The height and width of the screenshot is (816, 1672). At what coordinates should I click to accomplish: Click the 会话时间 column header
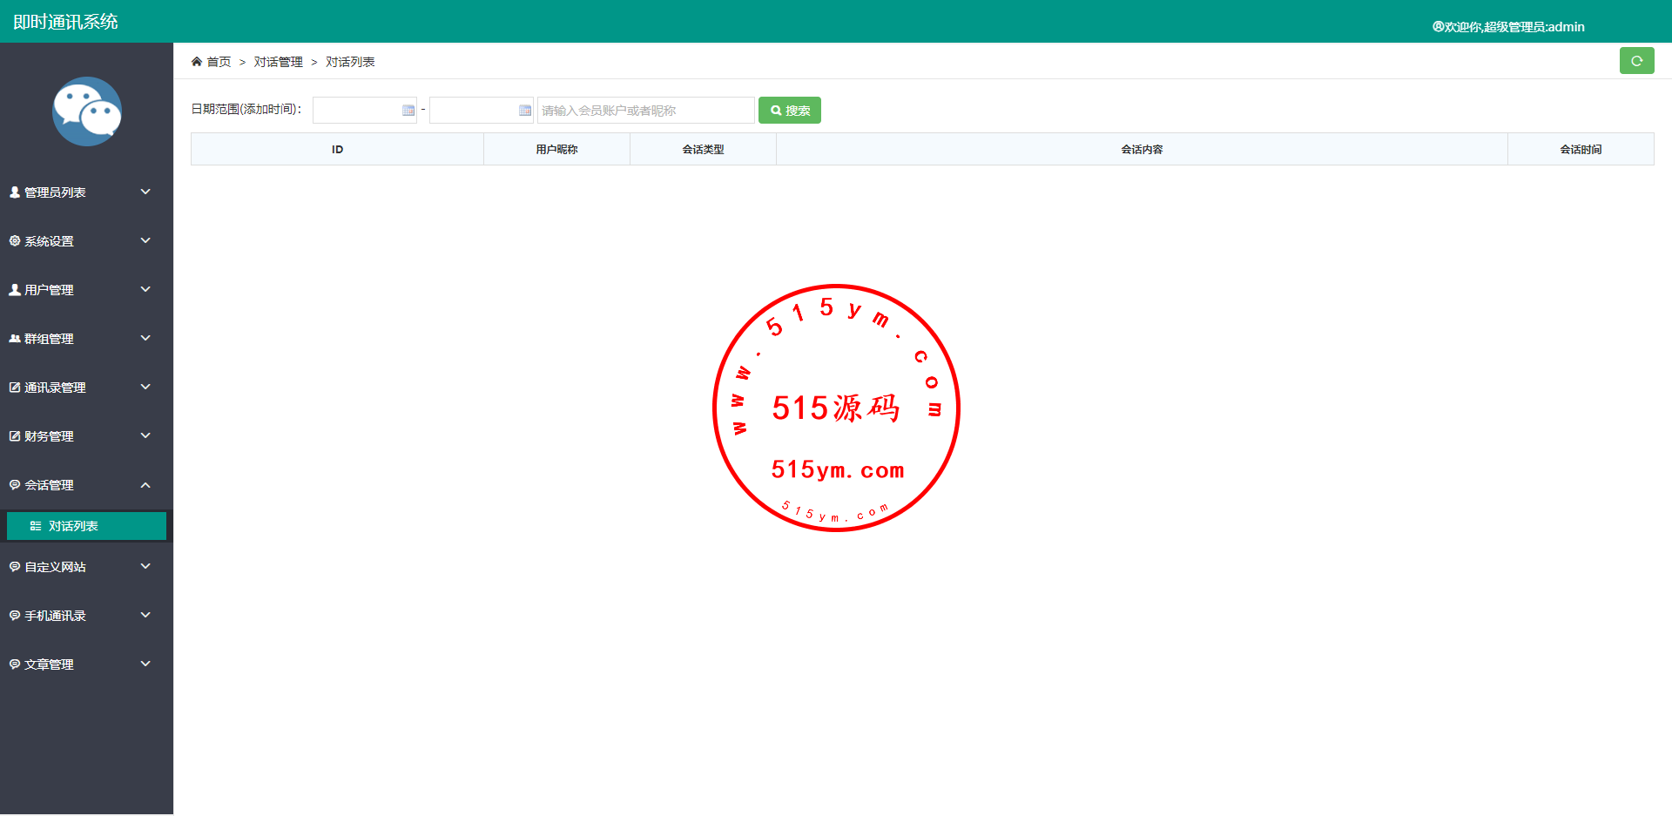[x=1580, y=150]
